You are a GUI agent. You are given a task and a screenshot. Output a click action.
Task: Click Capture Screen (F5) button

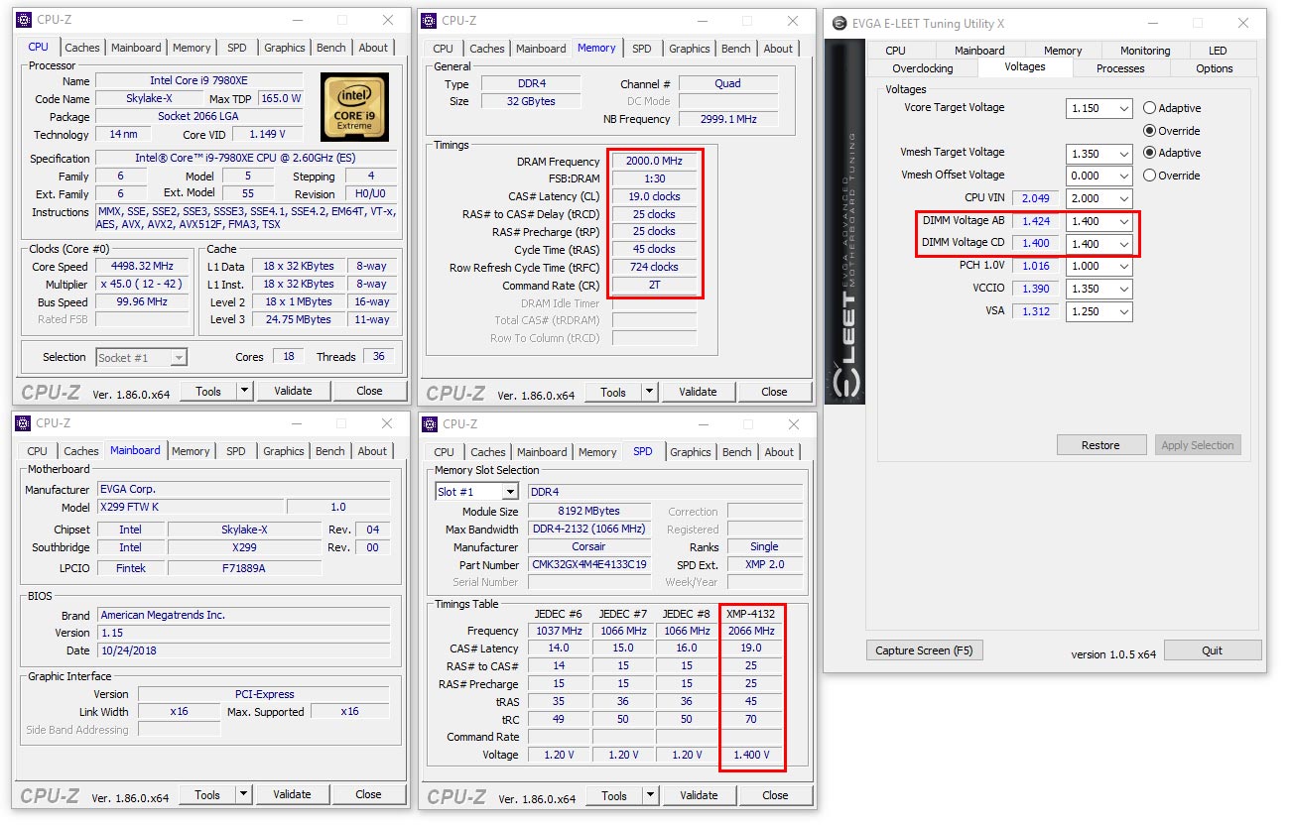pyautogui.click(x=923, y=650)
